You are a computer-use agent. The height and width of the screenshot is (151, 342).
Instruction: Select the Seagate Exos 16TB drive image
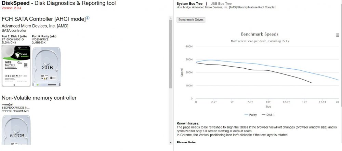[x=16, y=67]
